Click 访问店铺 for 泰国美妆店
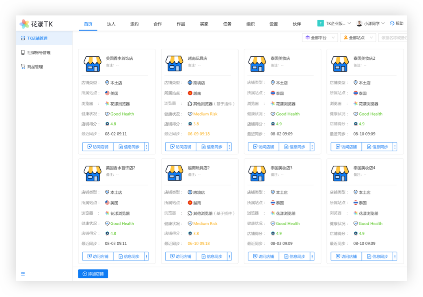The width and height of the screenshot is (423, 297). tap(263, 147)
